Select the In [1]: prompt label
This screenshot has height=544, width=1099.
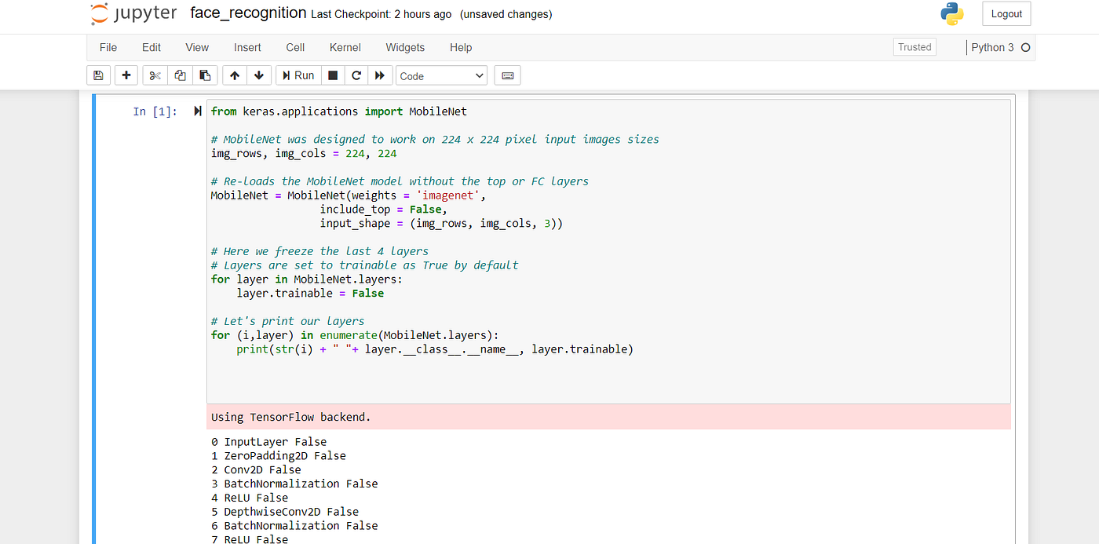155,111
